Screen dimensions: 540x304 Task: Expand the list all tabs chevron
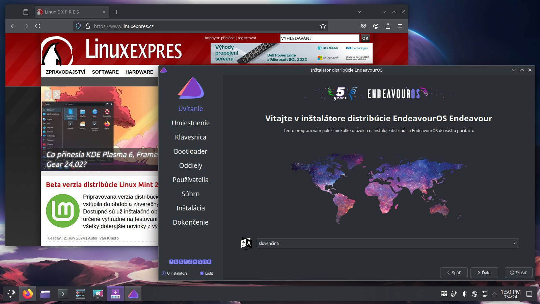tap(359, 12)
